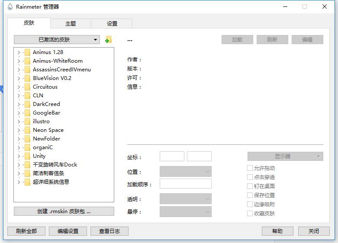The width and height of the screenshot is (338, 243).
Task: Expand the Animus 1.28 tree node arrow
Action: tap(19, 52)
